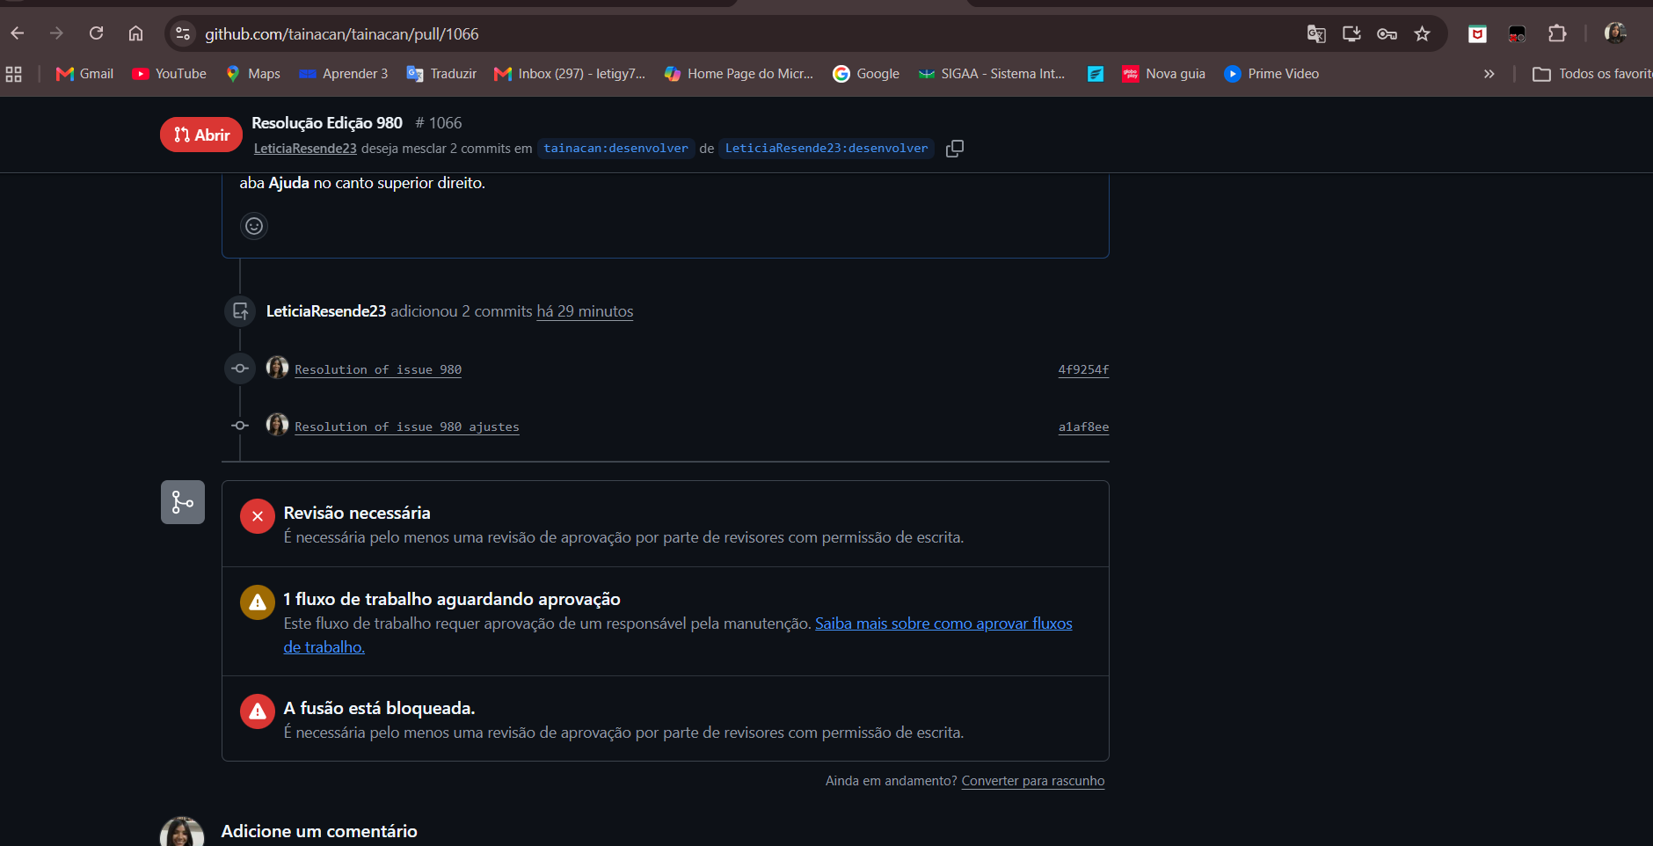The width and height of the screenshot is (1653, 846).
Task: Add an emoji reaction to the comment
Action: click(x=254, y=226)
